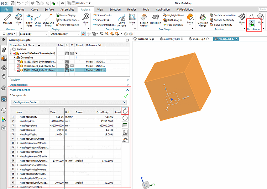Image resolution: width=267 pixels, height=189 pixels.
Task: Click the Curve Analysis icon
Action: point(122,19)
